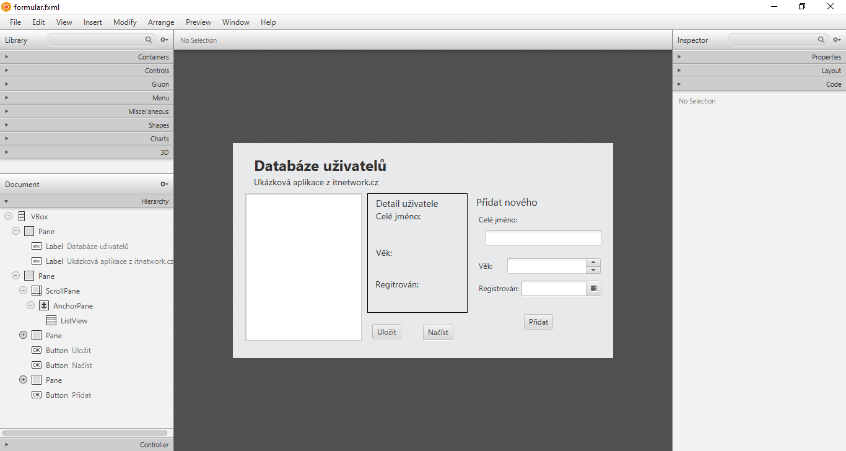Click the Uložit button in form
This screenshot has height=451, width=846.
point(386,332)
